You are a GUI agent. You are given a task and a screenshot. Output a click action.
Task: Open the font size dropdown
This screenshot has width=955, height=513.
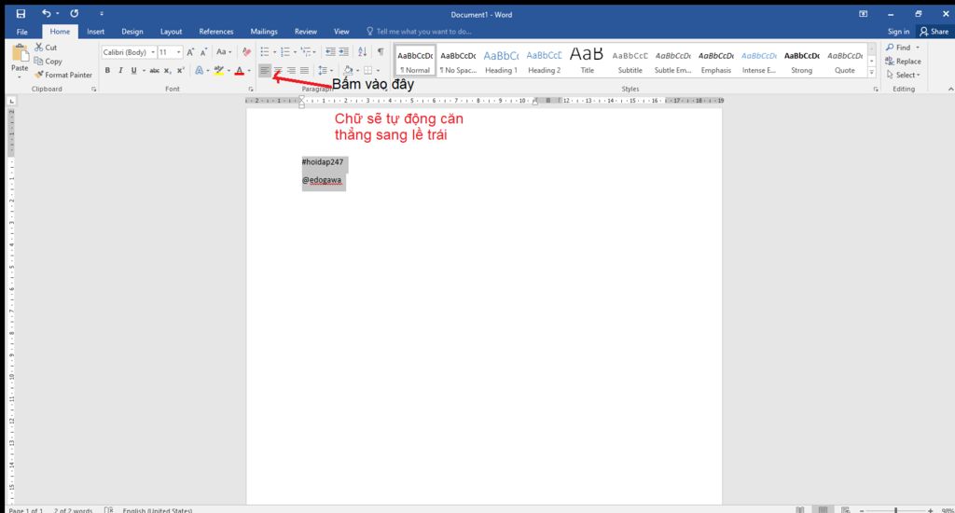click(178, 52)
